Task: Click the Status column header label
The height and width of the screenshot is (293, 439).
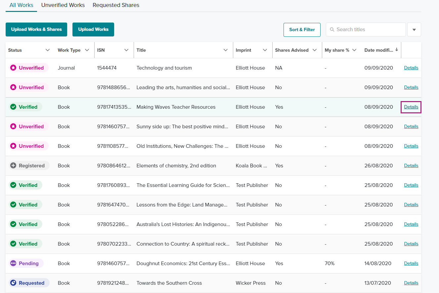Action: pyautogui.click(x=15, y=50)
